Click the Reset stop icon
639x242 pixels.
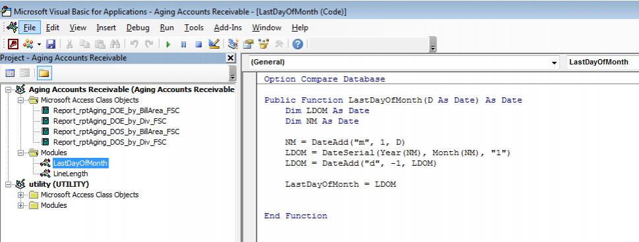click(198, 44)
